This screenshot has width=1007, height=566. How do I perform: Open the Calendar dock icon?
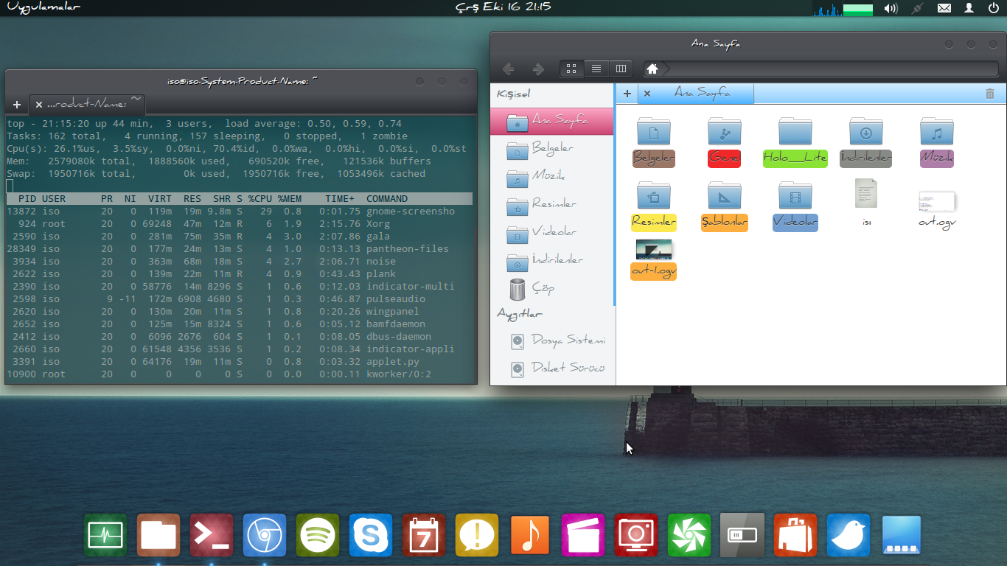[x=424, y=535]
